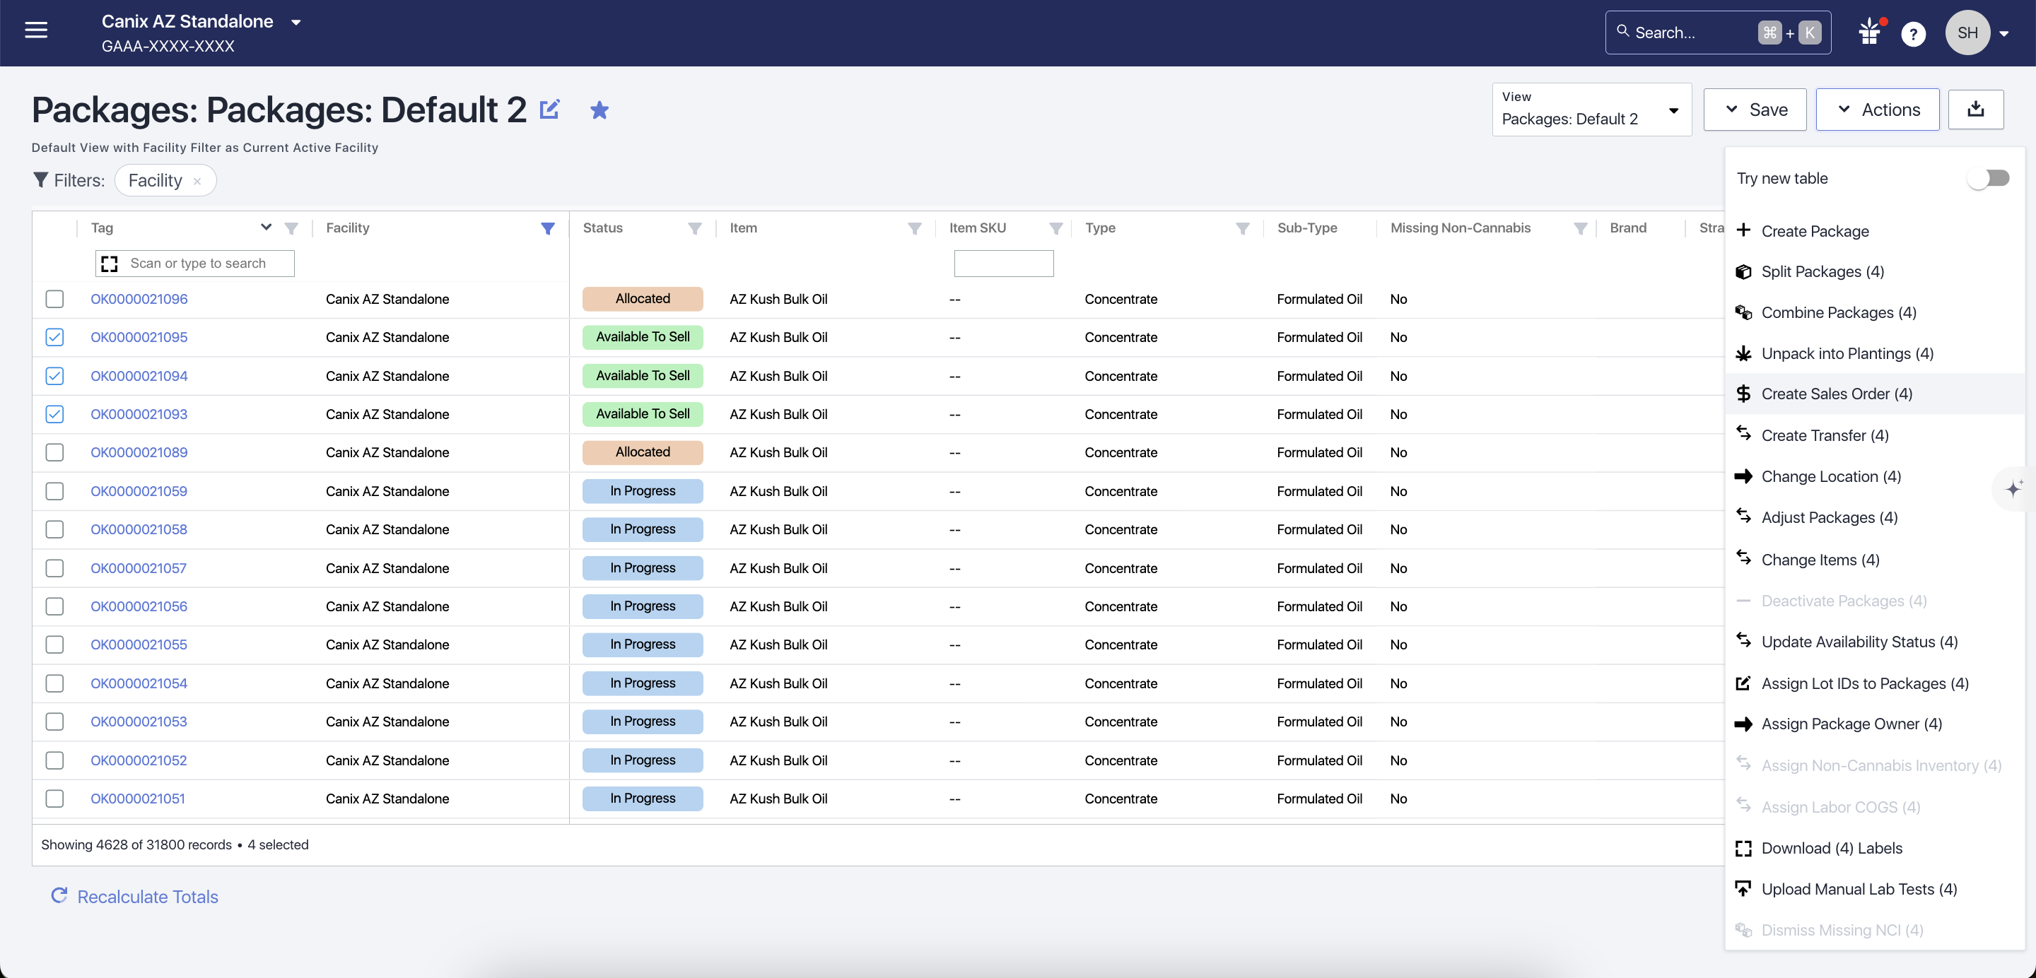
Task: Open the hamburger navigation menu
Action: (36, 30)
